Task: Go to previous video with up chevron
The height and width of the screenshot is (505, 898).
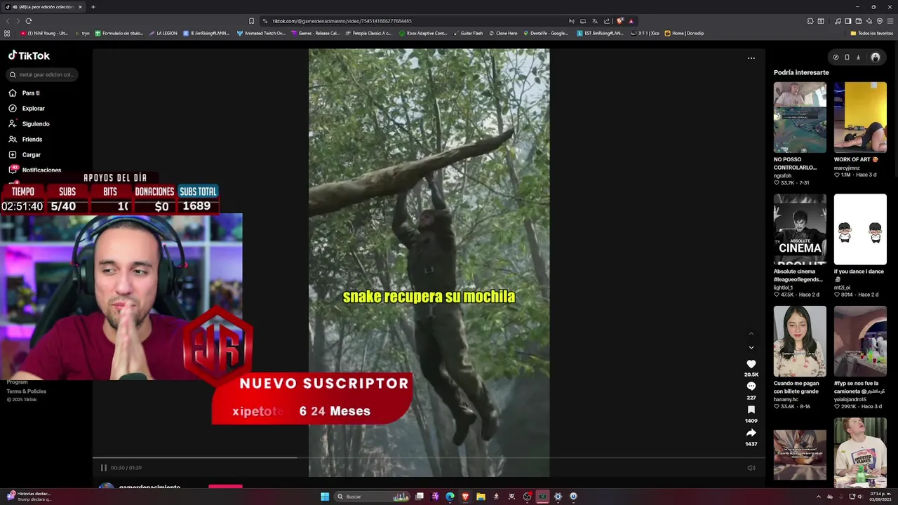Action: pos(751,334)
